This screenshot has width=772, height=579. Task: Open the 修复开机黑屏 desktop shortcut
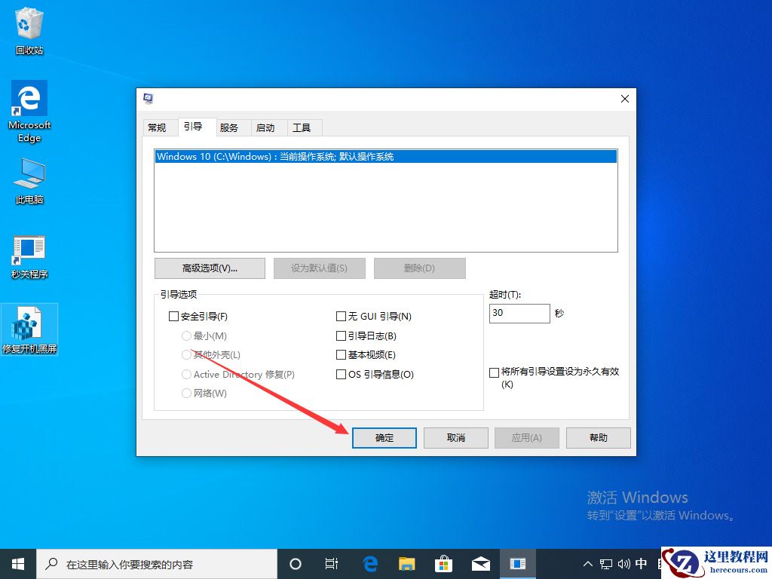click(30, 323)
